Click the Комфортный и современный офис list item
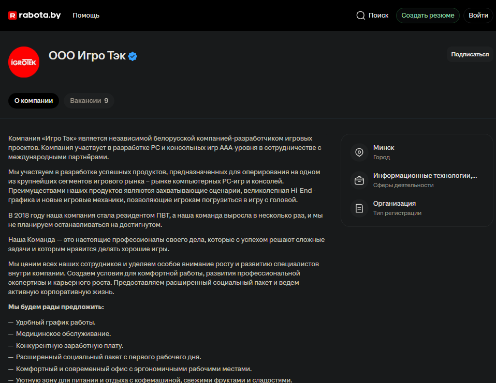Image resolution: width=496 pixels, height=383 pixels. [x=134, y=369]
